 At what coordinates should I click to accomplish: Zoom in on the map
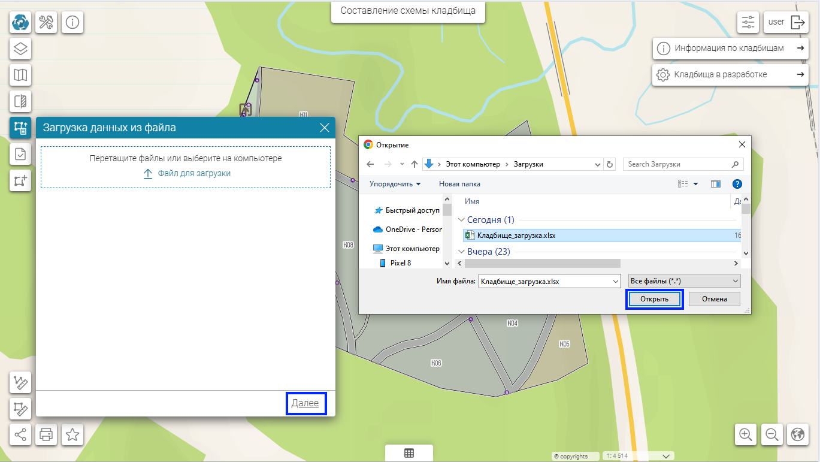746,434
